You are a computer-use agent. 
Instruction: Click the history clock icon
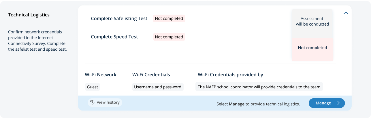click(x=92, y=102)
